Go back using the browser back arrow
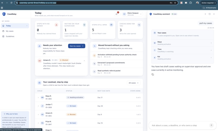Viewport: 218px width, 131px height. point(2,3)
